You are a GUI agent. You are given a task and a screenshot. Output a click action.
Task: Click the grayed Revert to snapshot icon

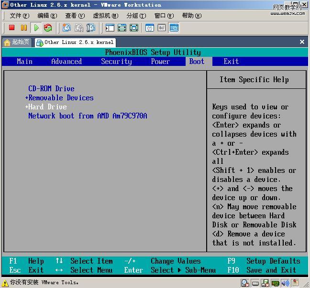coord(79,28)
